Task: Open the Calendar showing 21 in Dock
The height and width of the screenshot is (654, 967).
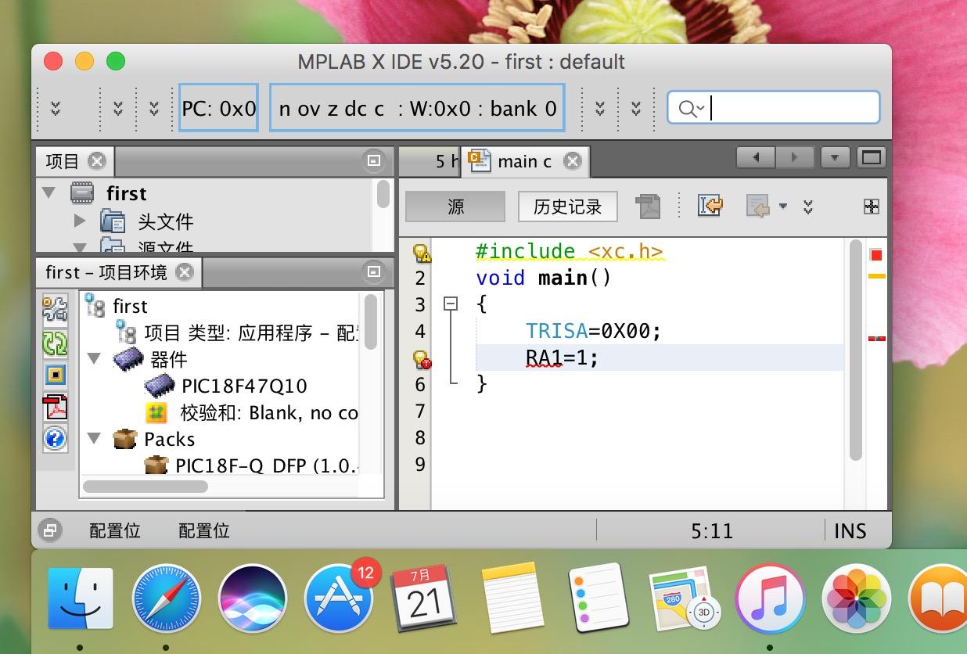Action: (422, 600)
